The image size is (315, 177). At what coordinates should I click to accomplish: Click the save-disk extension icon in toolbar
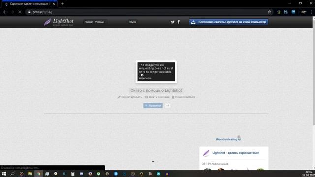[286, 12]
